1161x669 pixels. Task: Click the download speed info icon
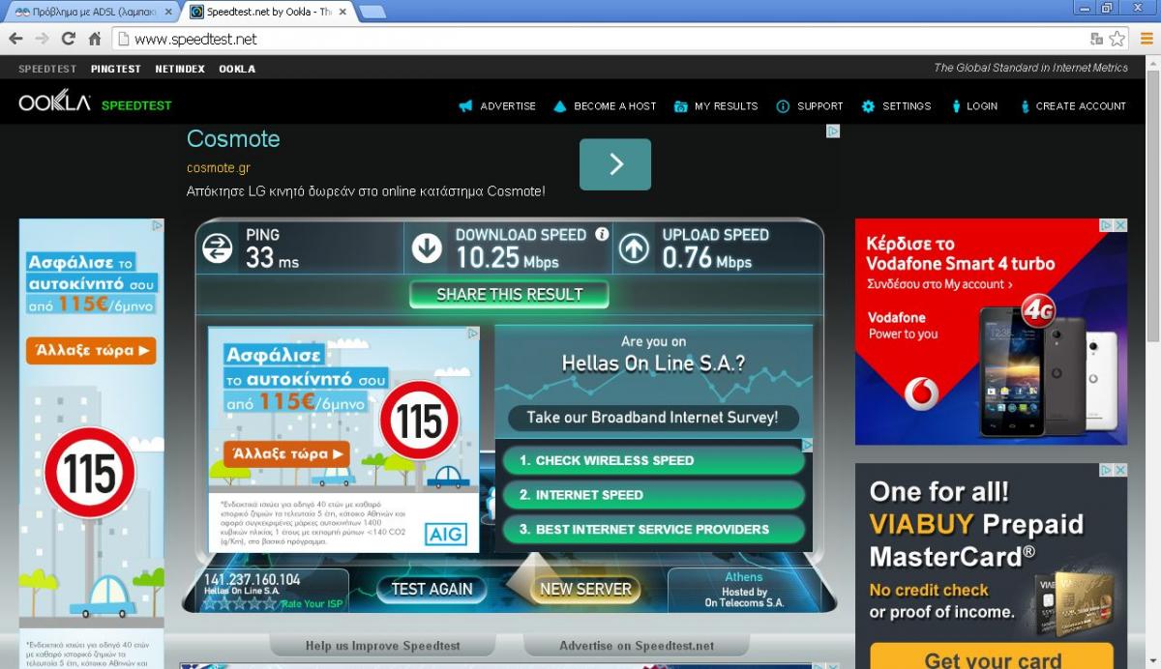602,234
